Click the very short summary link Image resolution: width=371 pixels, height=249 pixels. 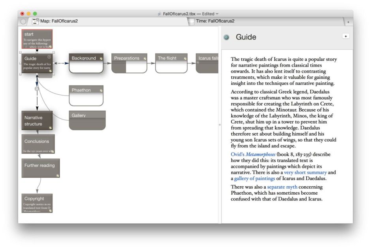[x=305, y=172]
